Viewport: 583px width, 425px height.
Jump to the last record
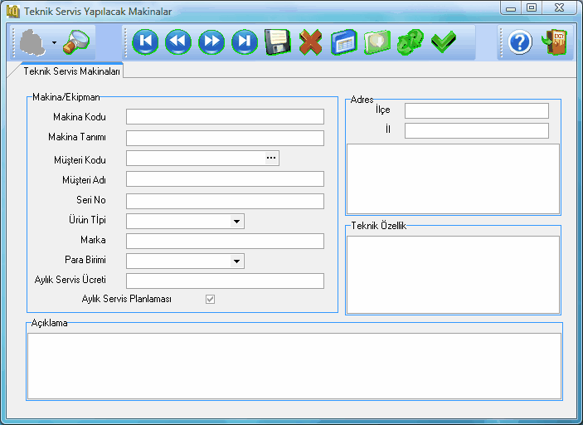[x=245, y=42]
